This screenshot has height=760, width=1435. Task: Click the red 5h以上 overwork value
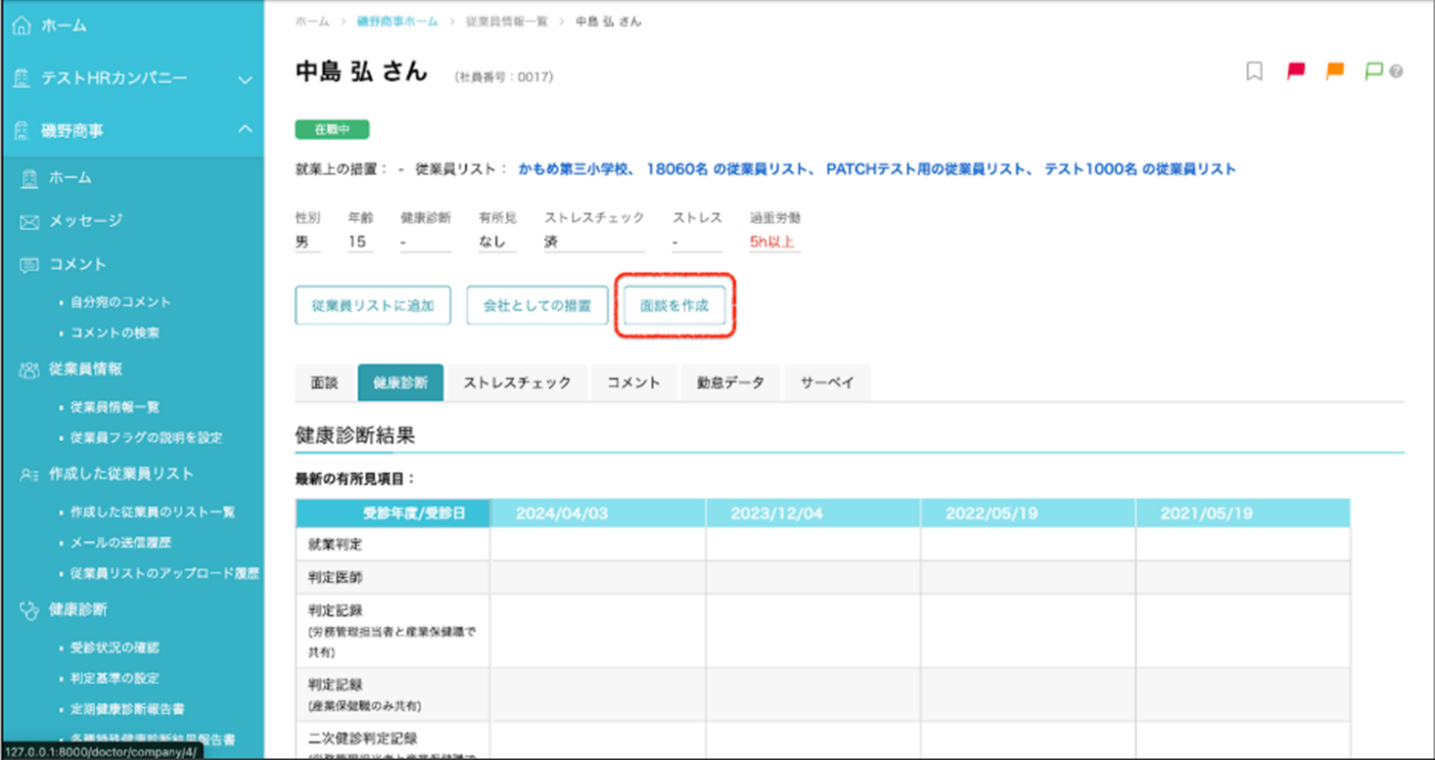point(772,242)
